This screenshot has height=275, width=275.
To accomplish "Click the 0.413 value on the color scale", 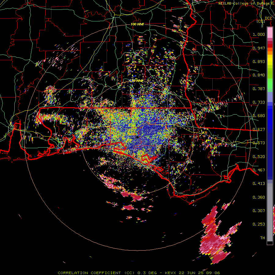I will pyautogui.click(x=259, y=184).
